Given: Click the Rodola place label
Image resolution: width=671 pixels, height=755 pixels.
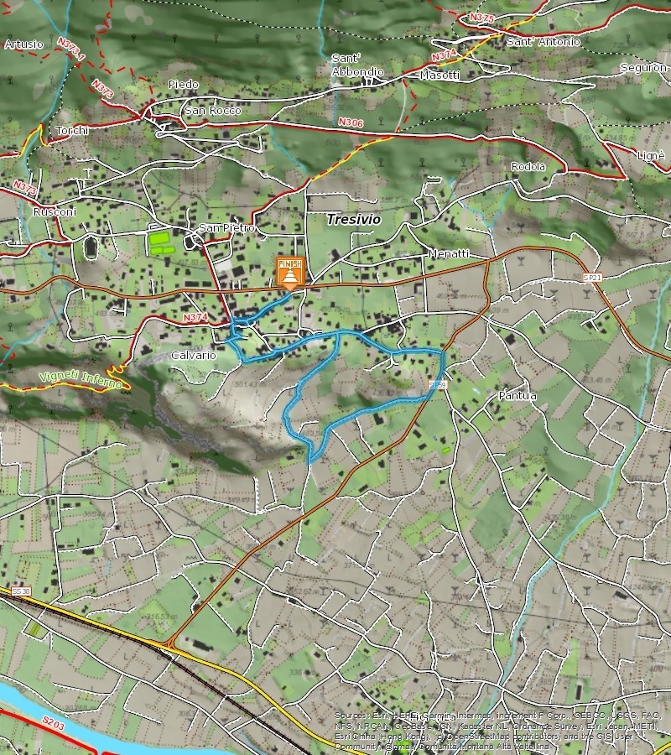Looking at the screenshot, I should 528,167.
